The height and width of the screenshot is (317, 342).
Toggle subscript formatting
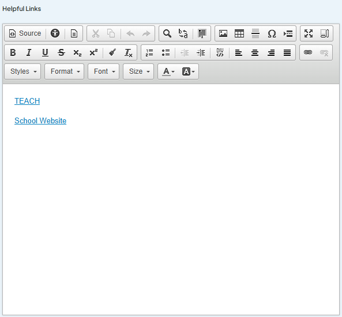point(77,52)
